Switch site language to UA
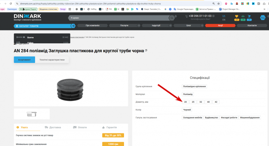 coord(224,16)
